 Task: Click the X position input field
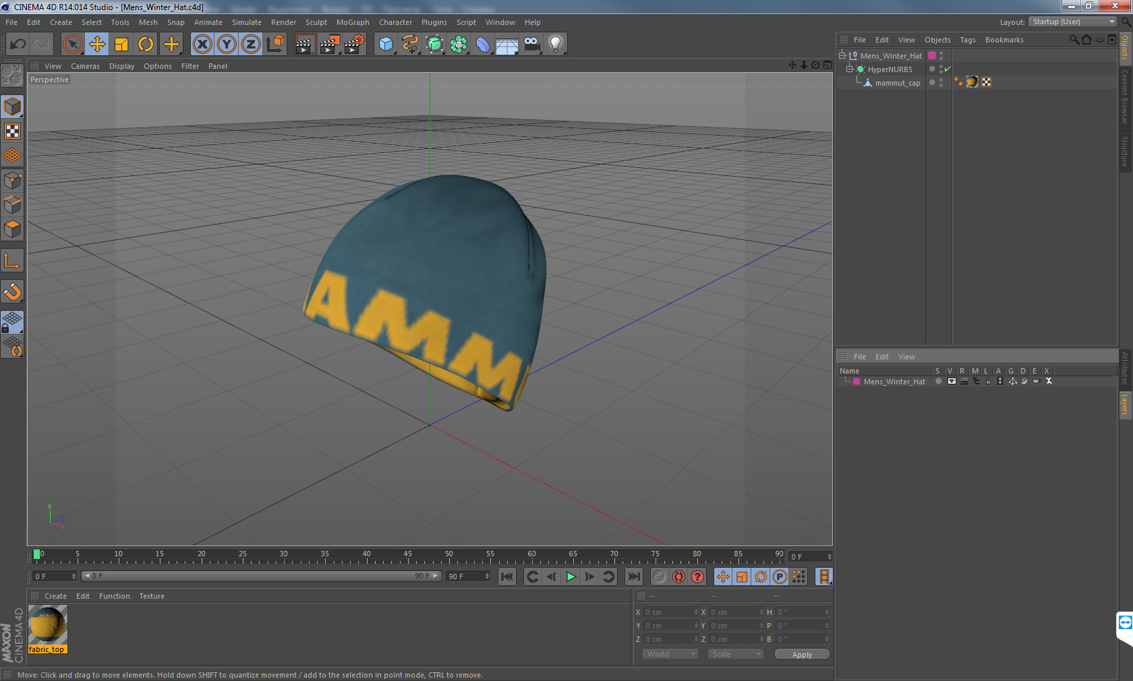671,612
